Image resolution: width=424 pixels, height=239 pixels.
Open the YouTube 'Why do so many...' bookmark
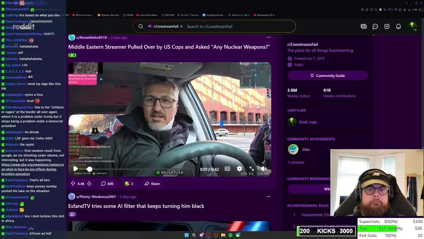pyautogui.click(x=82, y=15)
